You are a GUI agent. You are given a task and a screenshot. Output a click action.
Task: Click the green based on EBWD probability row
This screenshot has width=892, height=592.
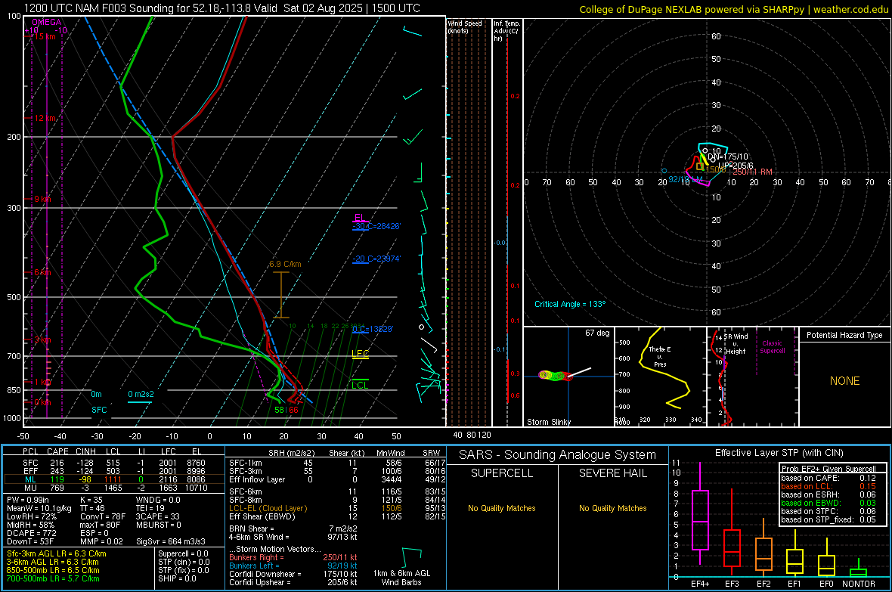[829, 503]
